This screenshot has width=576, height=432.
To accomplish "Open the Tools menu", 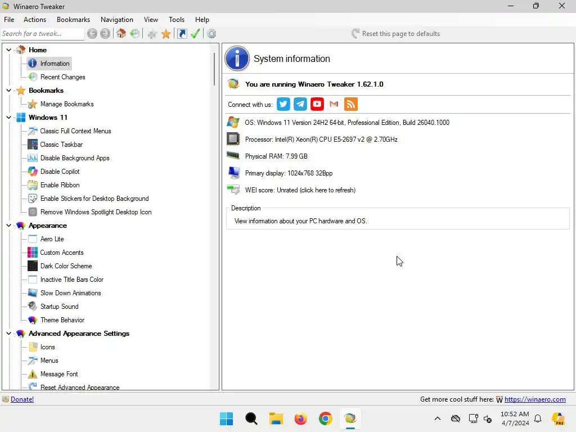I will click(x=177, y=20).
